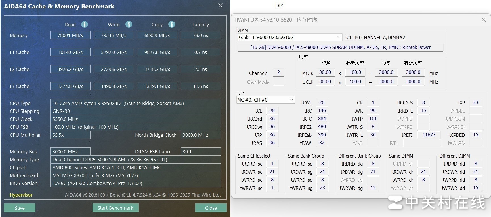Click the CPU Multiplier 55.5x field
Image resolution: width=491 pixels, height=217 pixels.
pos(70,135)
